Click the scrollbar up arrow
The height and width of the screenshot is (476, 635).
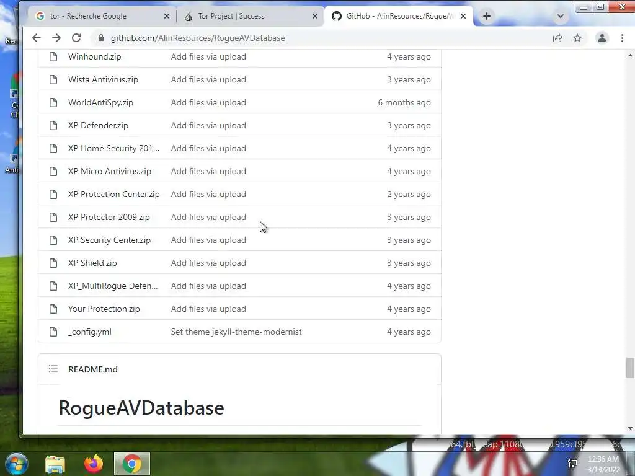tap(630, 55)
